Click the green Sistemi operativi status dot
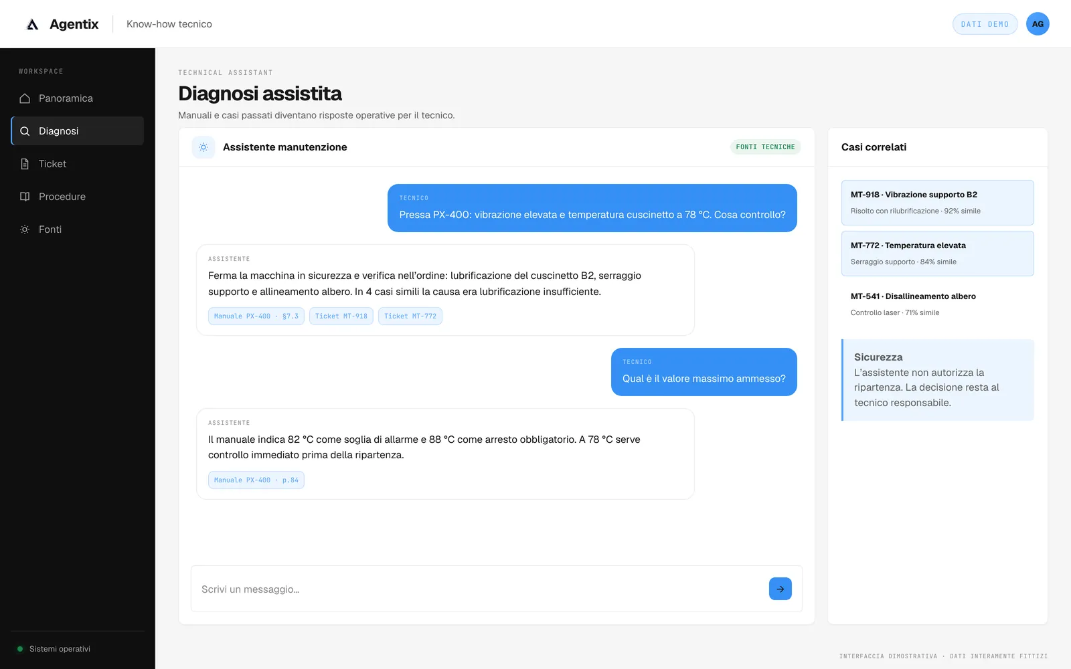1071x669 pixels. click(x=20, y=649)
